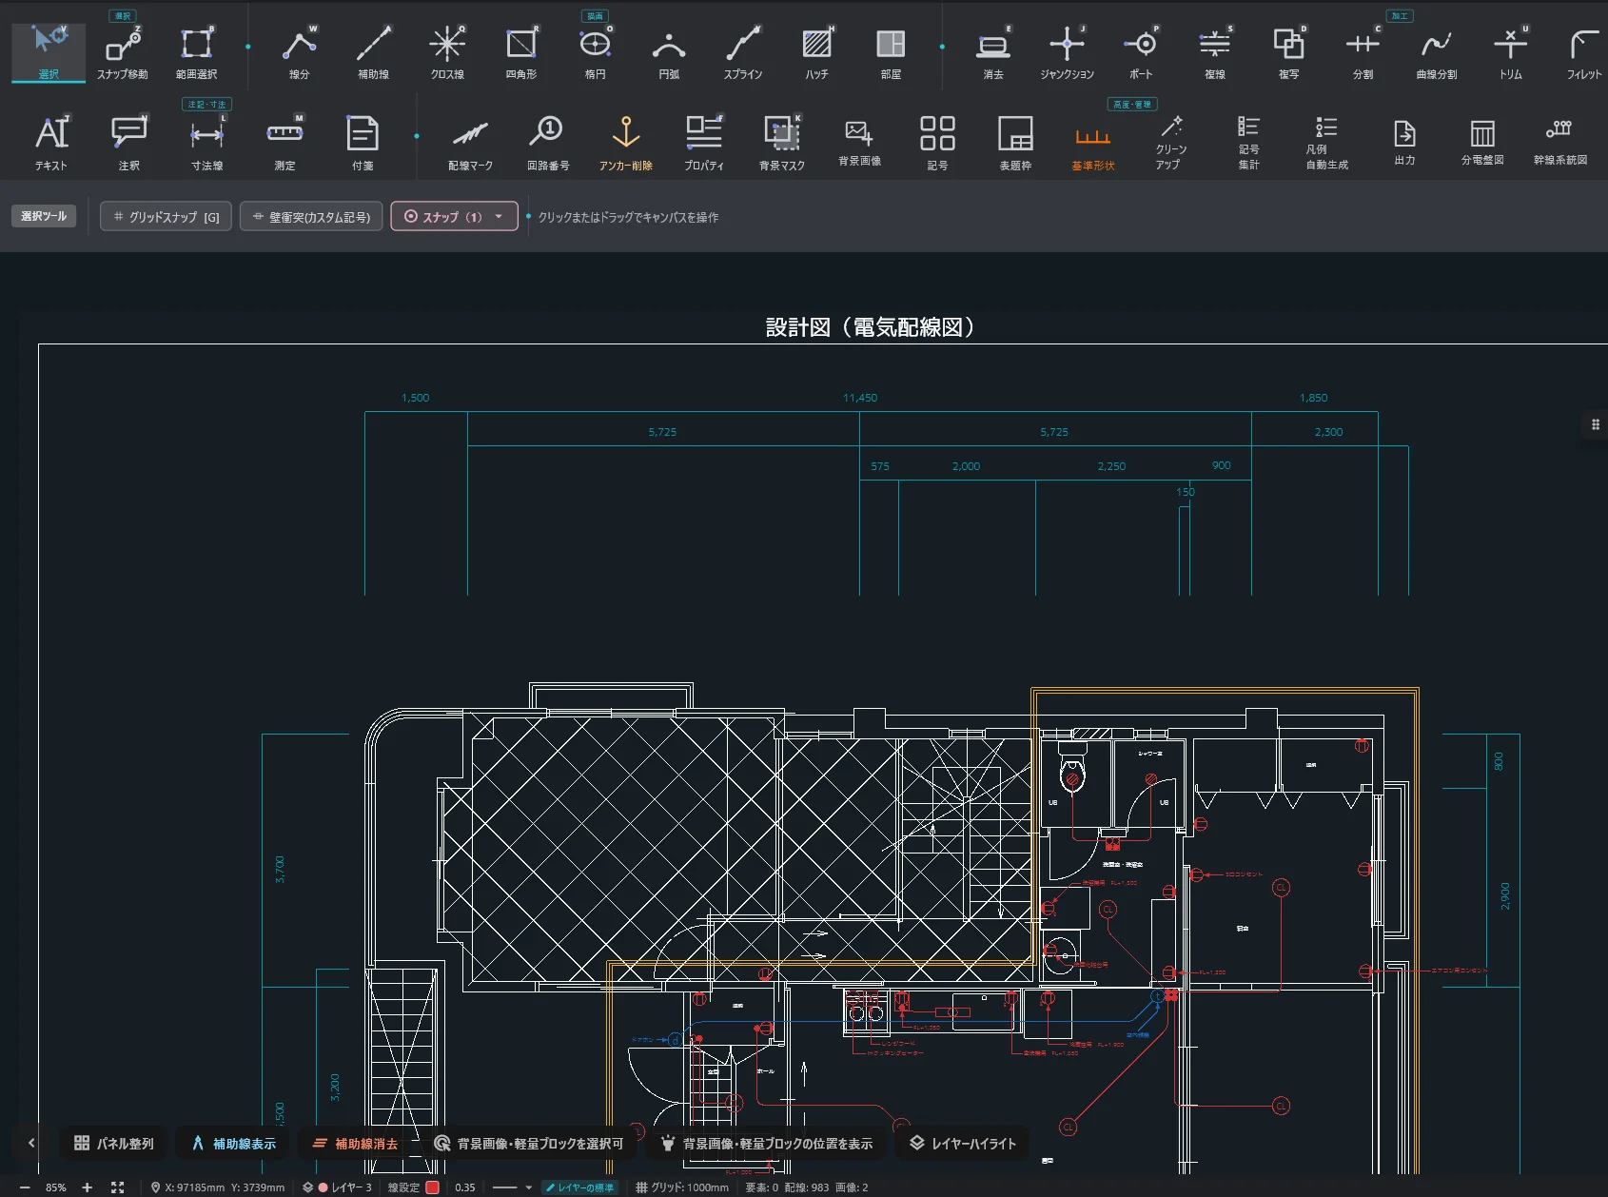Select the ポート port tool
This screenshot has height=1197, width=1608.
click(x=1141, y=52)
